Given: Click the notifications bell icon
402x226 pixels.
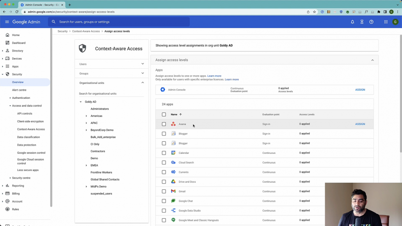Looking at the screenshot, I should click(x=352, y=22).
